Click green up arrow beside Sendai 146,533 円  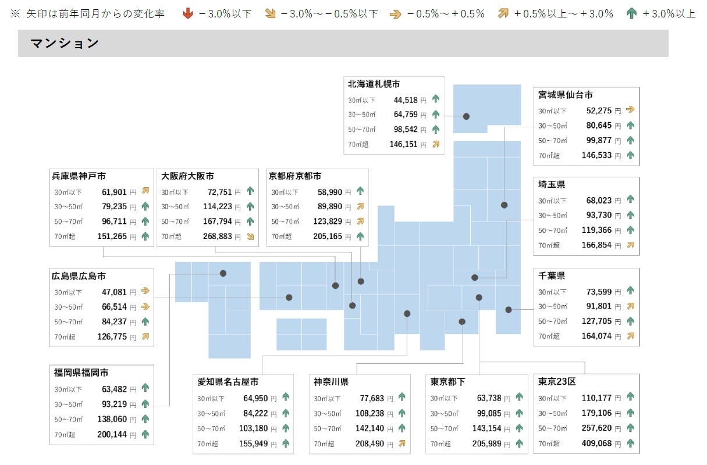[x=630, y=155]
